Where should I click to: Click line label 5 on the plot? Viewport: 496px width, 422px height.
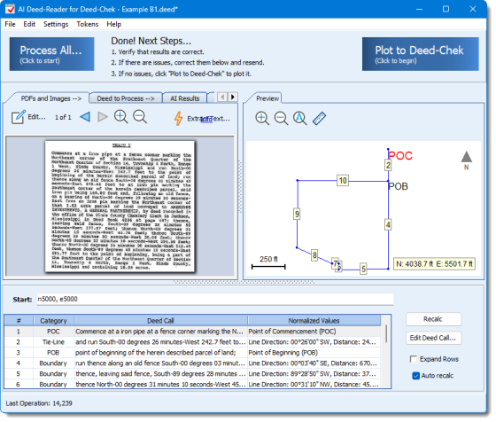(x=363, y=270)
